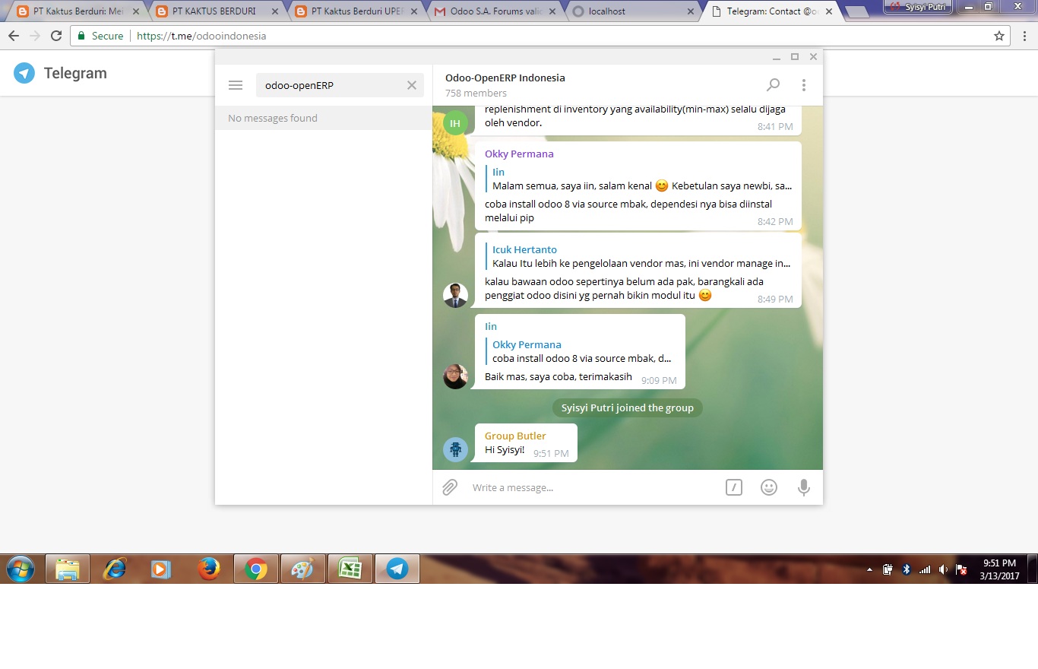This screenshot has height=669, width=1038.
Task: Clear the odoo-openERP search text
Action: click(412, 85)
